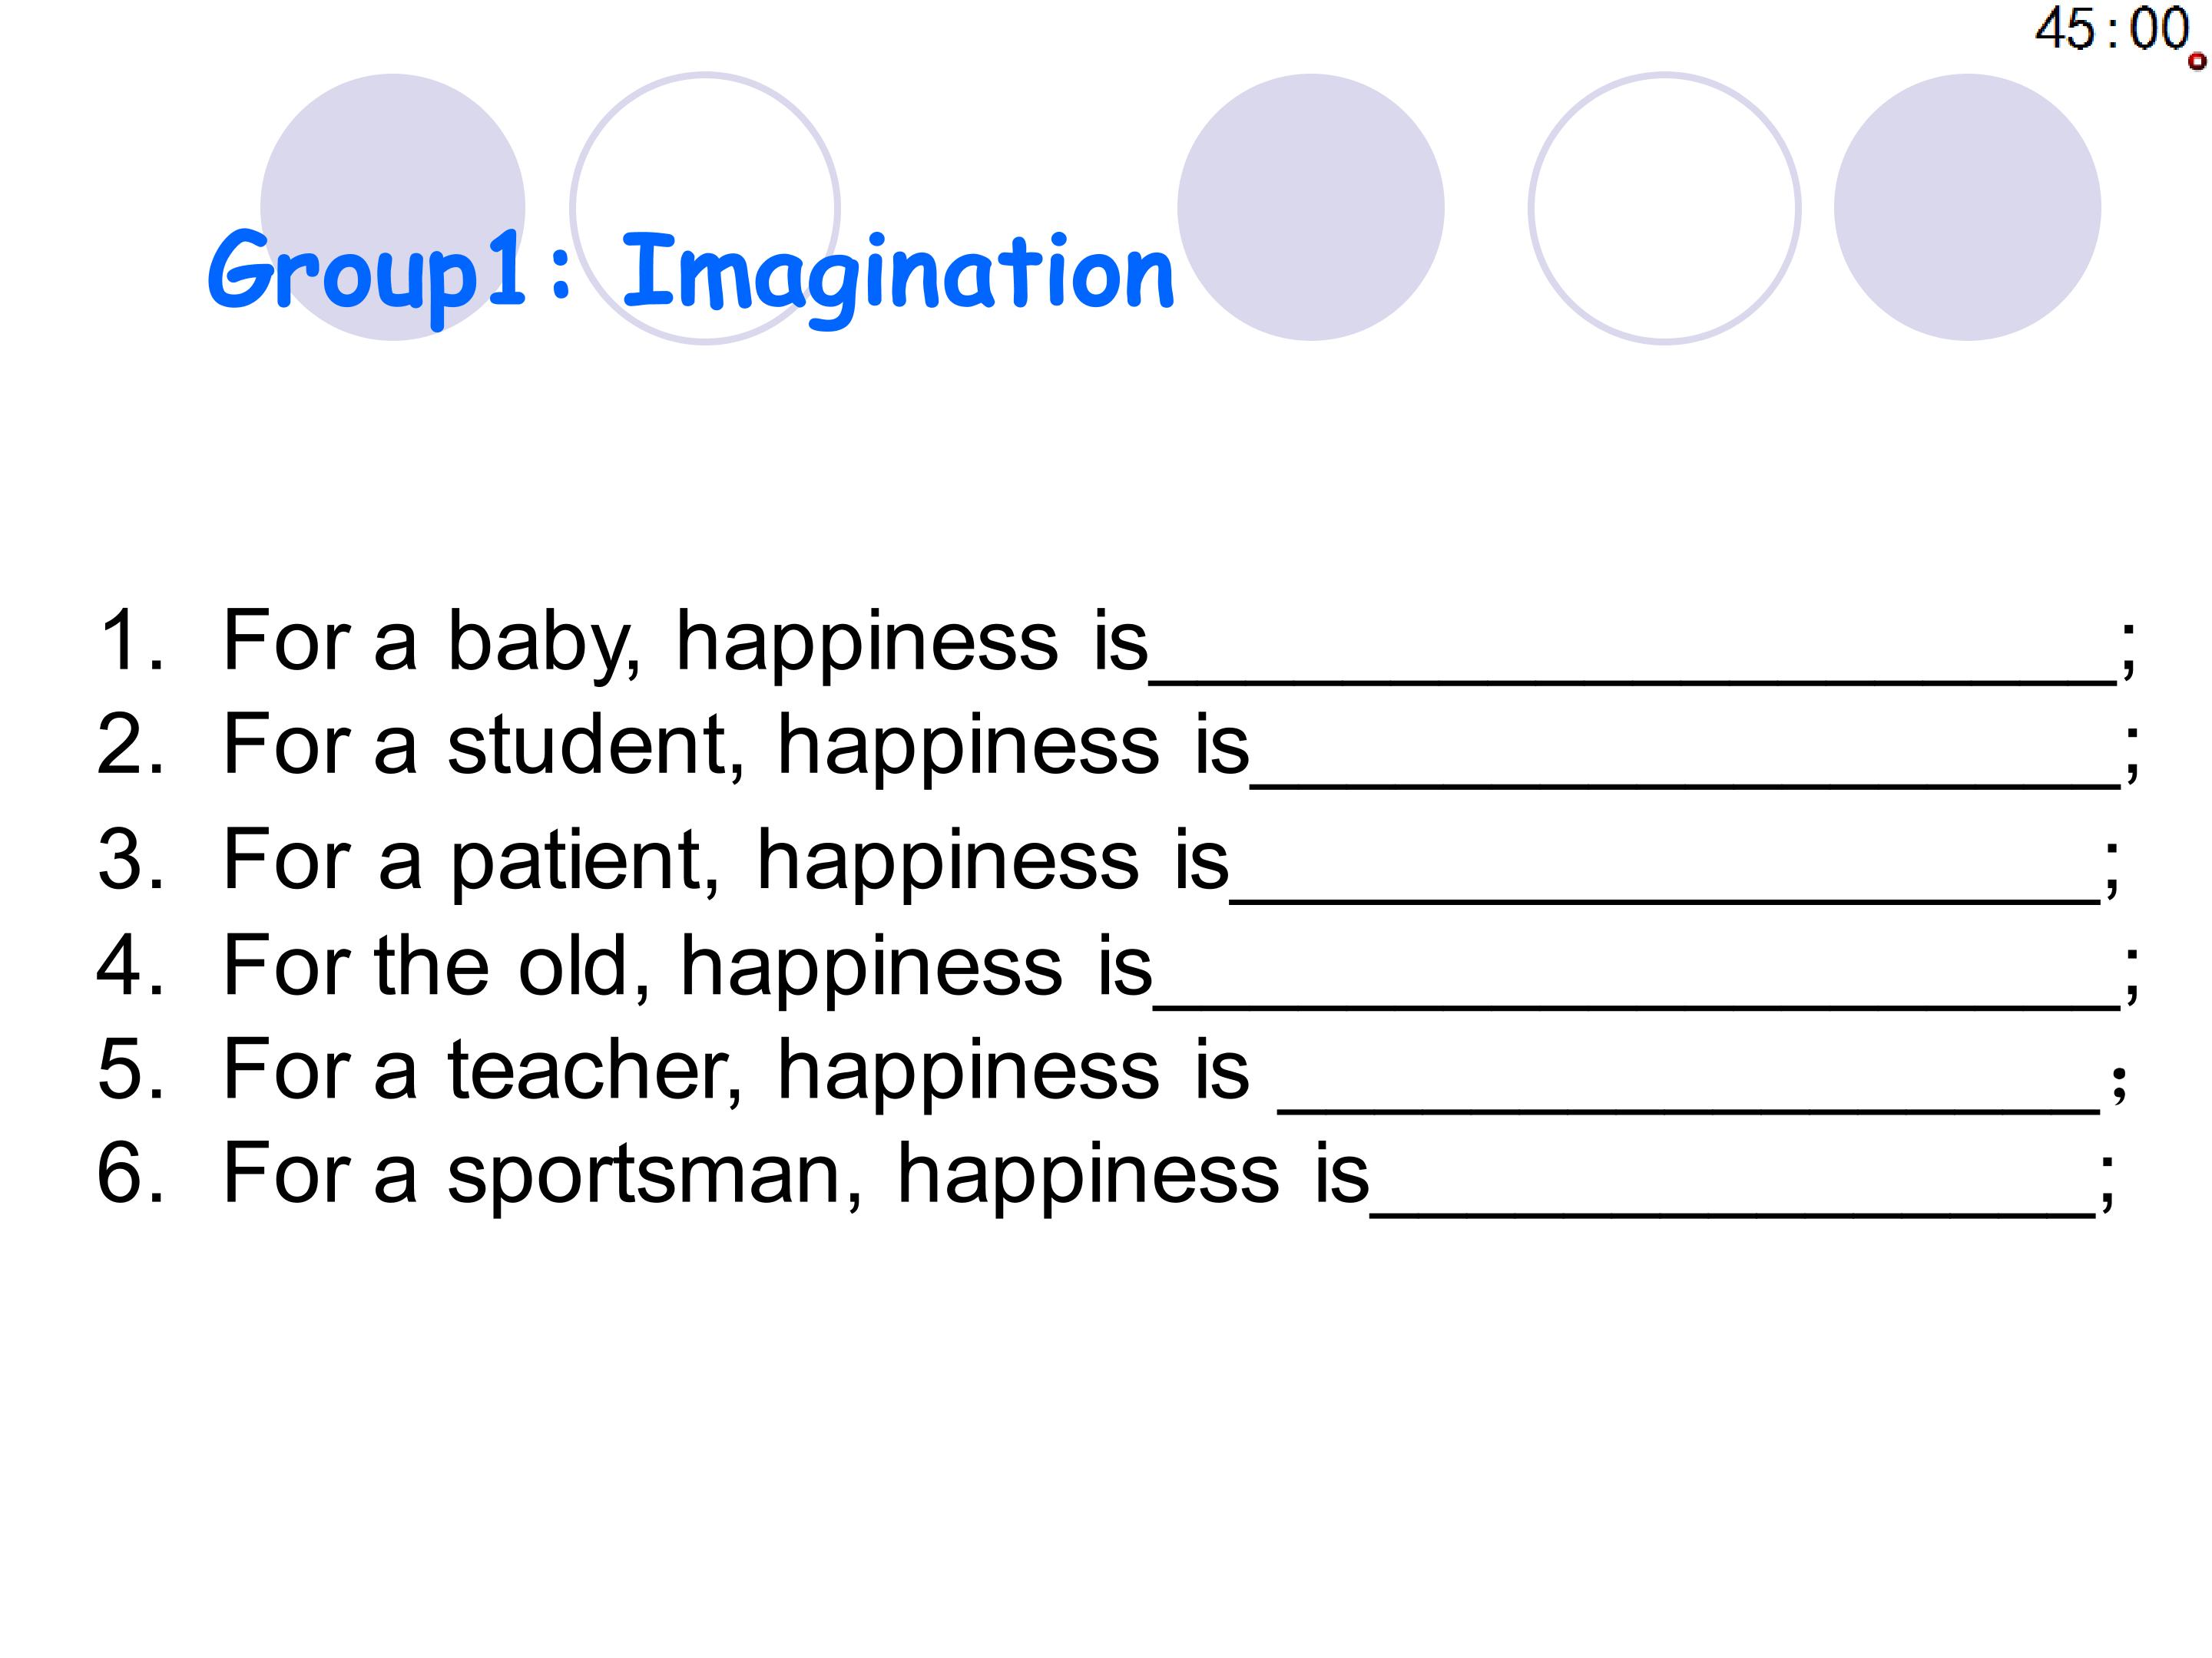The image size is (2212, 1658).
Task: Click sentence 2 text 'For a student'
Action: click(484, 745)
